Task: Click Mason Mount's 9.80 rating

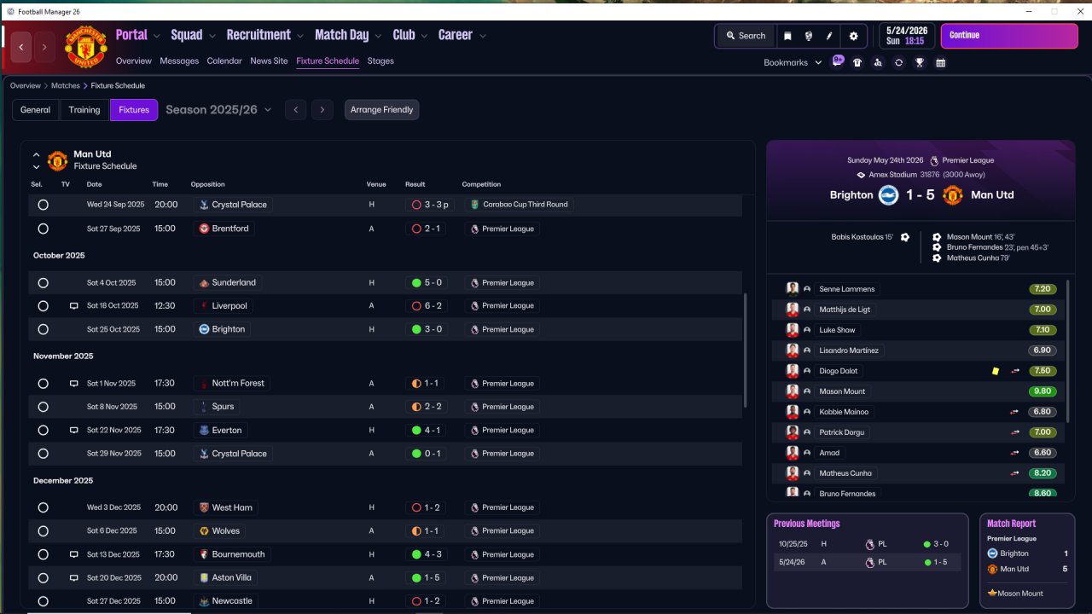Action: (x=1043, y=391)
